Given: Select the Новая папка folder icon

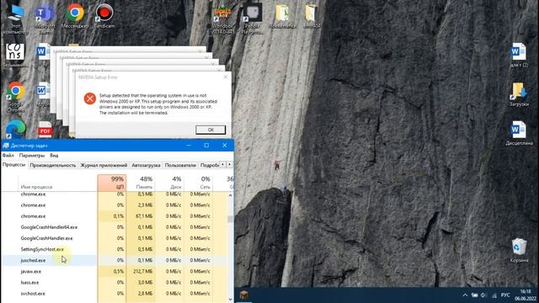Looking at the screenshot, I should pyautogui.click(x=282, y=16).
